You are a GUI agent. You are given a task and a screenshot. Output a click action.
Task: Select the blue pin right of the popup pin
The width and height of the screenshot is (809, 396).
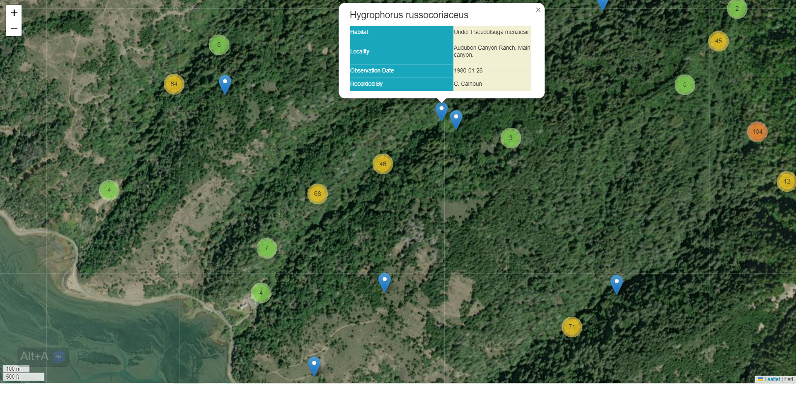click(x=456, y=120)
